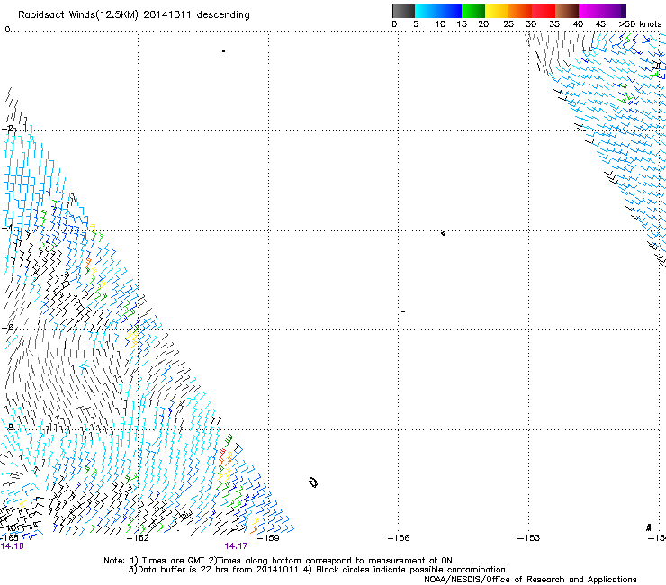666x585 pixels.
Task: Click the 'Rapidscat Winds(12.5KM) 20141011 descending' title
Action: (x=134, y=15)
